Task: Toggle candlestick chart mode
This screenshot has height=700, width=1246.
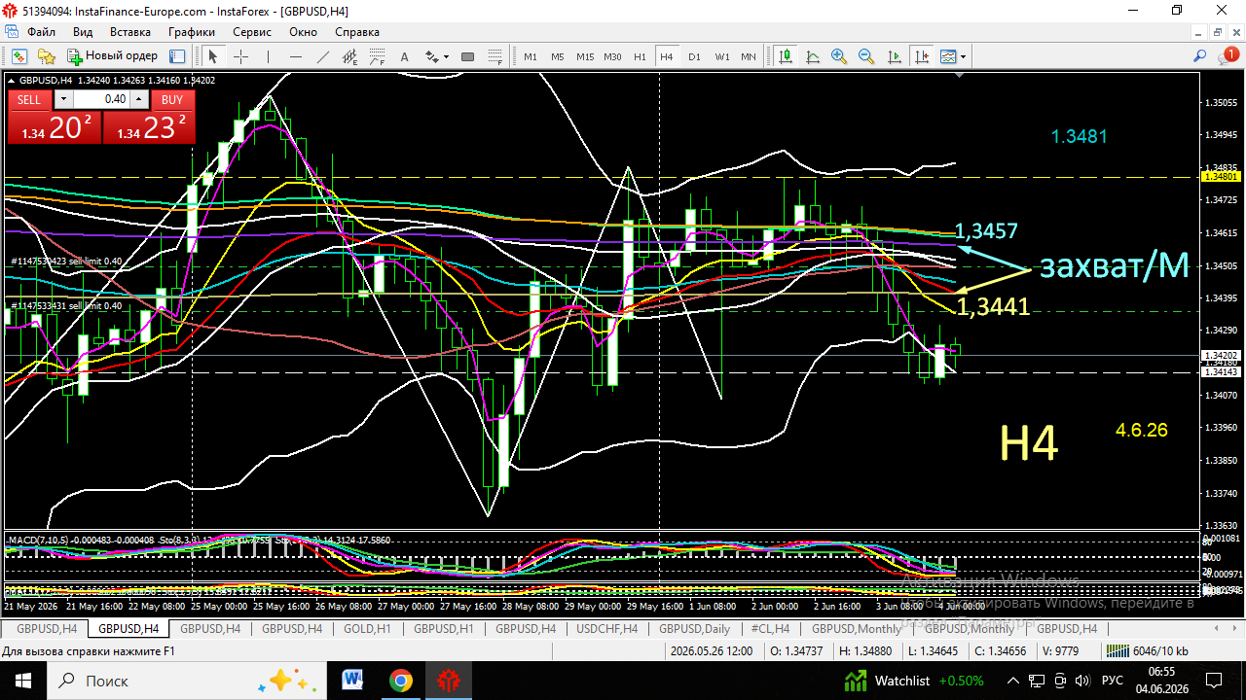Action: pos(786,56)
